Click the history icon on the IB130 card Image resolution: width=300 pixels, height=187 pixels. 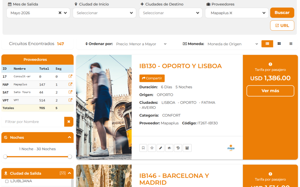point(178,148)
